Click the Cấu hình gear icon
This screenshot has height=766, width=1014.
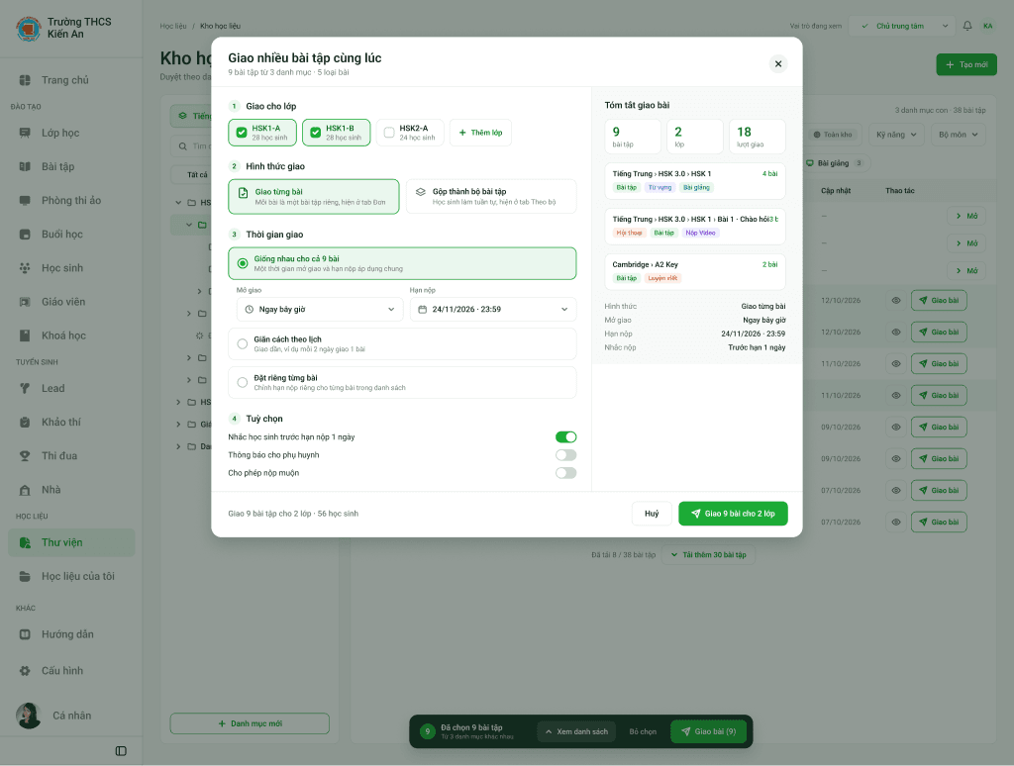[x=25, y=671]
